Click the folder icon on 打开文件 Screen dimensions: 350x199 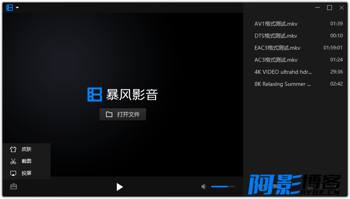point(109,114)
